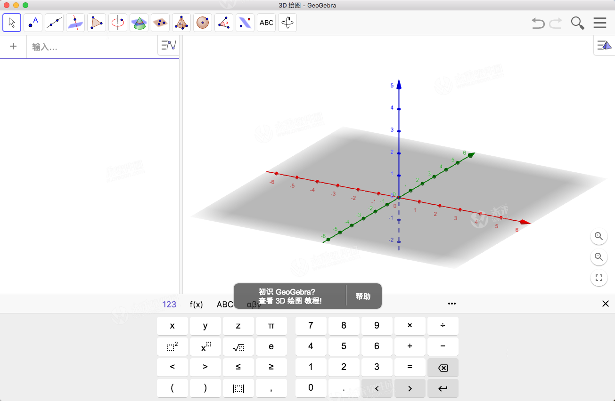Switch to the ABC keyboard tab
The image size is (615, 401).
pos(225,305)
